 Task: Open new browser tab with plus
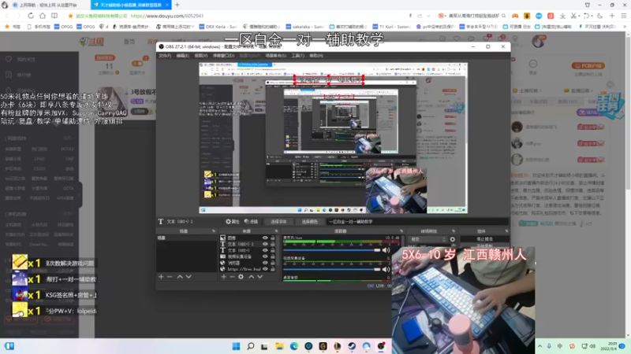click(x=177, y=5)
